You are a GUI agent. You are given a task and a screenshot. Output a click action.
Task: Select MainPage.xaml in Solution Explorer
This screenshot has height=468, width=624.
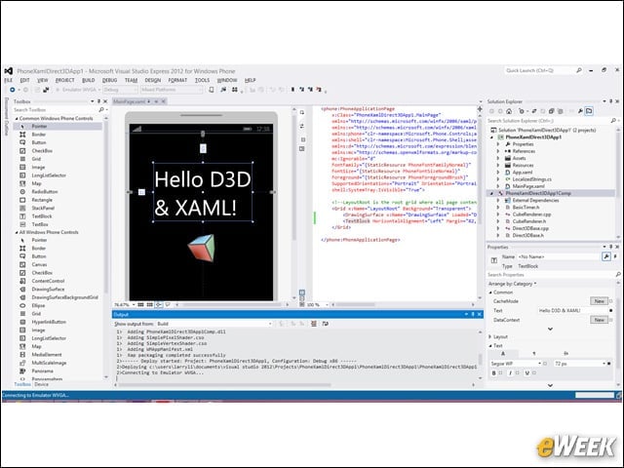(528, 186)
